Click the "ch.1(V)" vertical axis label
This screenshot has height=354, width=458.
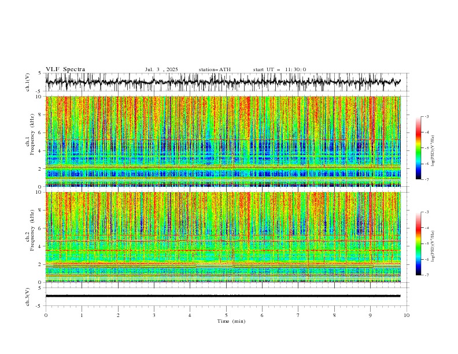(x=28, y=82)
